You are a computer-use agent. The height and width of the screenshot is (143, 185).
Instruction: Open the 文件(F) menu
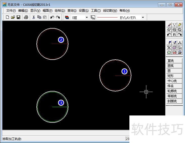[11, 11]
